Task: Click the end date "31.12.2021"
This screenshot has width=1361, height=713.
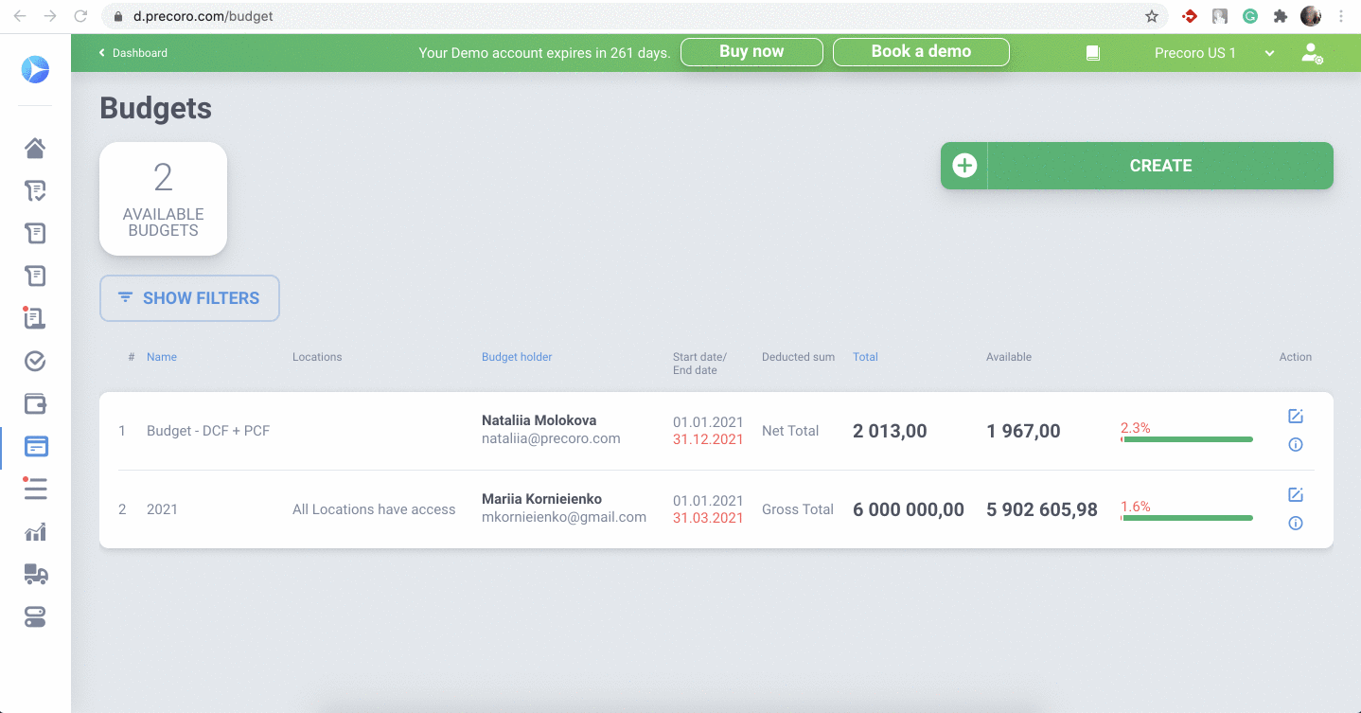Action: pos(708,439)
